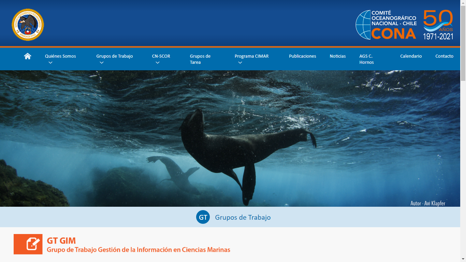The image size is (466, 262).
Task: Click the Autor - Avi Klapfer credit
Action: tap(428, 203)
